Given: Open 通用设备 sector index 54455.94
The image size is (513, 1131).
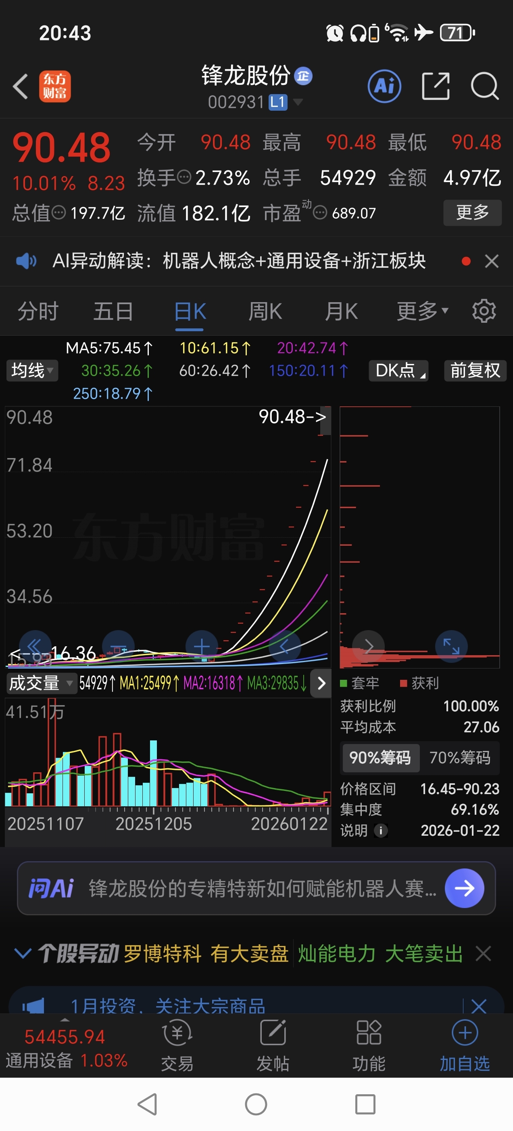Looking at the screenshot, I should [66, 1049].
